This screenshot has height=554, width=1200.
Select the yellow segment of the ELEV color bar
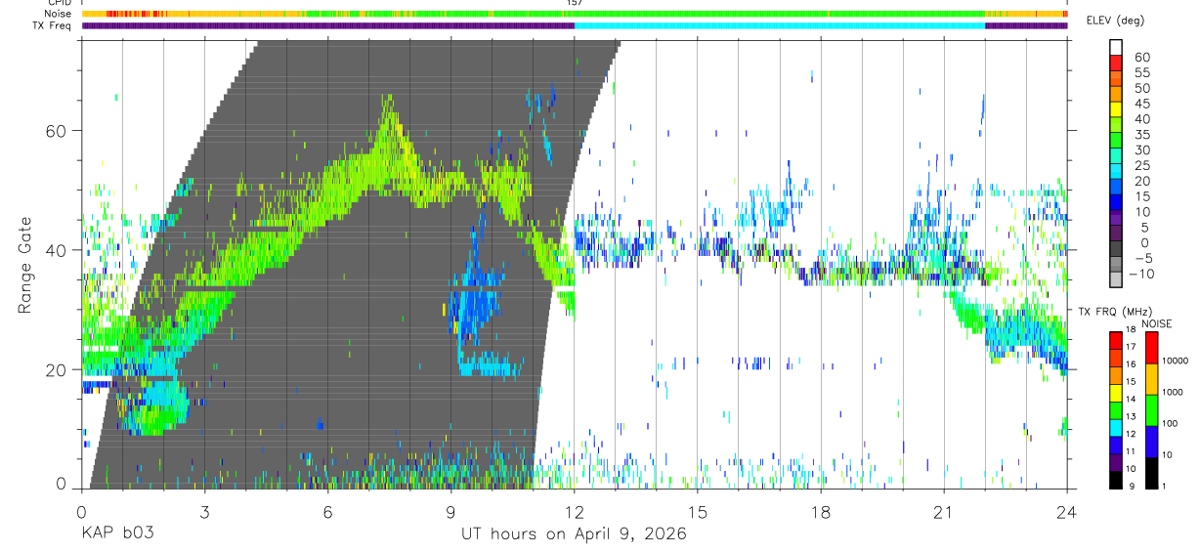[1116, 110]
